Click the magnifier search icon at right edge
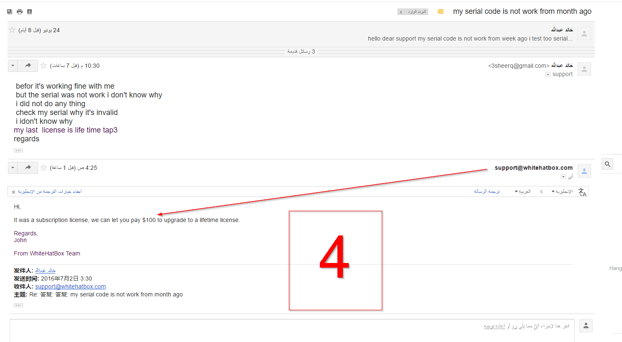Viewport: 622px width, 342px height. point(607,164)
